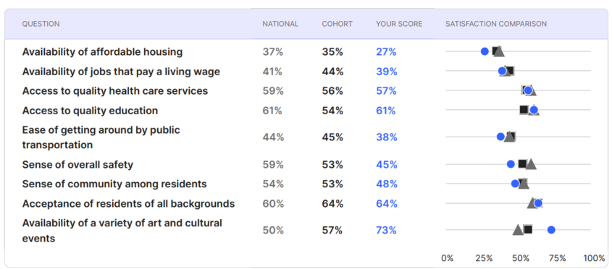Click the YOUR SCORE column header

[x=399, y=24]
